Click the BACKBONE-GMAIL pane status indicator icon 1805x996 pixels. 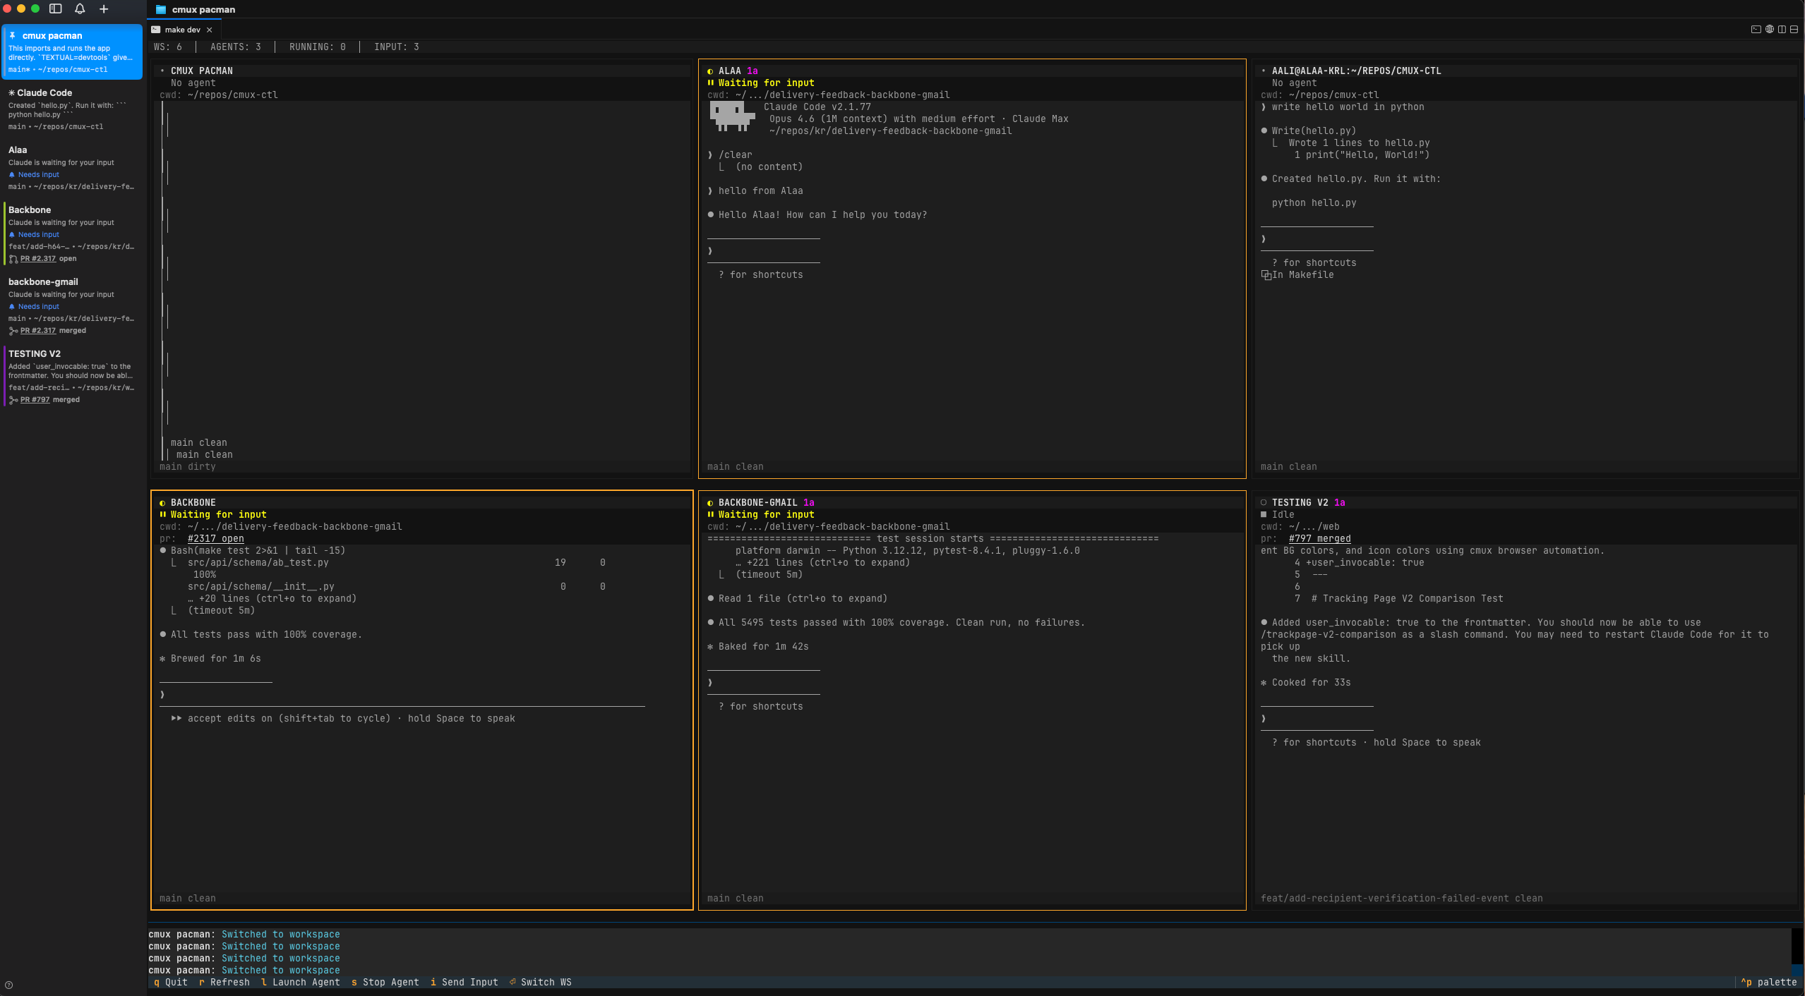(x=710, y=503)
